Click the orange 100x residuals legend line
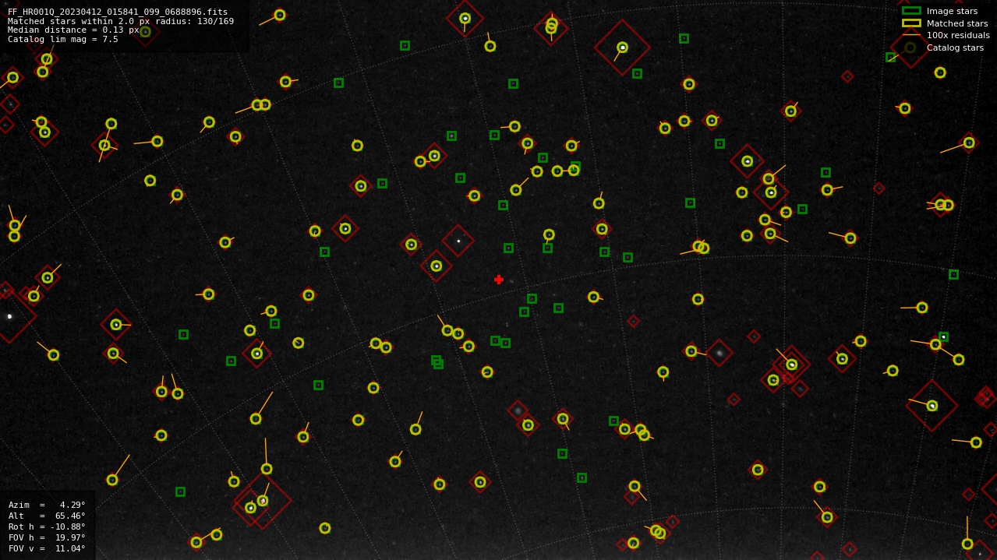997x560 pixels. (911, 35)
